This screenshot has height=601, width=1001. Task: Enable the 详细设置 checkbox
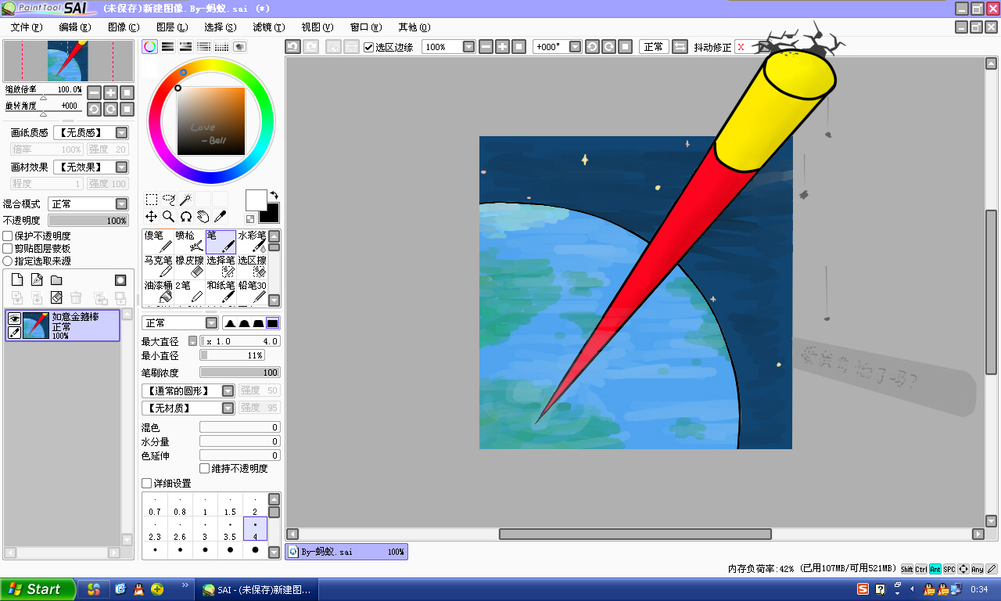click(x=147, y=484)
